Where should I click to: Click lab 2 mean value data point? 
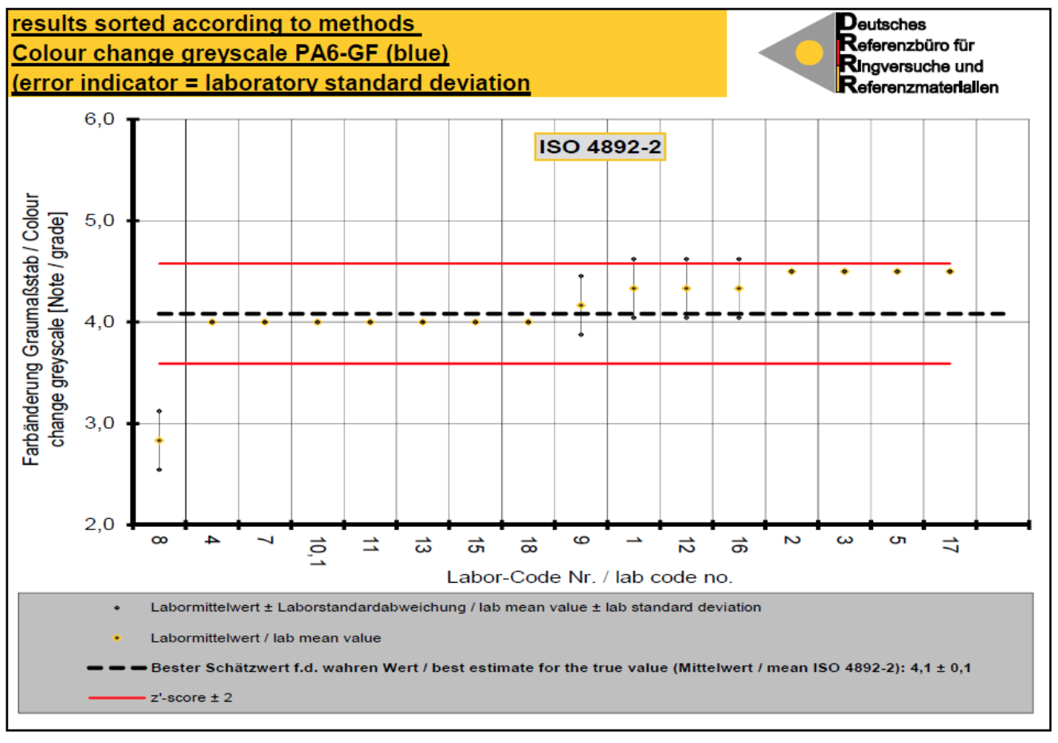pos(792,272)
